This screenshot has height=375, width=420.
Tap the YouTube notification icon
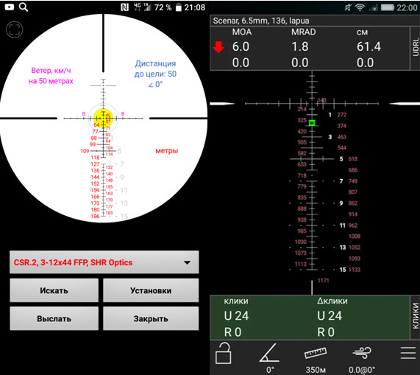(10, 7)
